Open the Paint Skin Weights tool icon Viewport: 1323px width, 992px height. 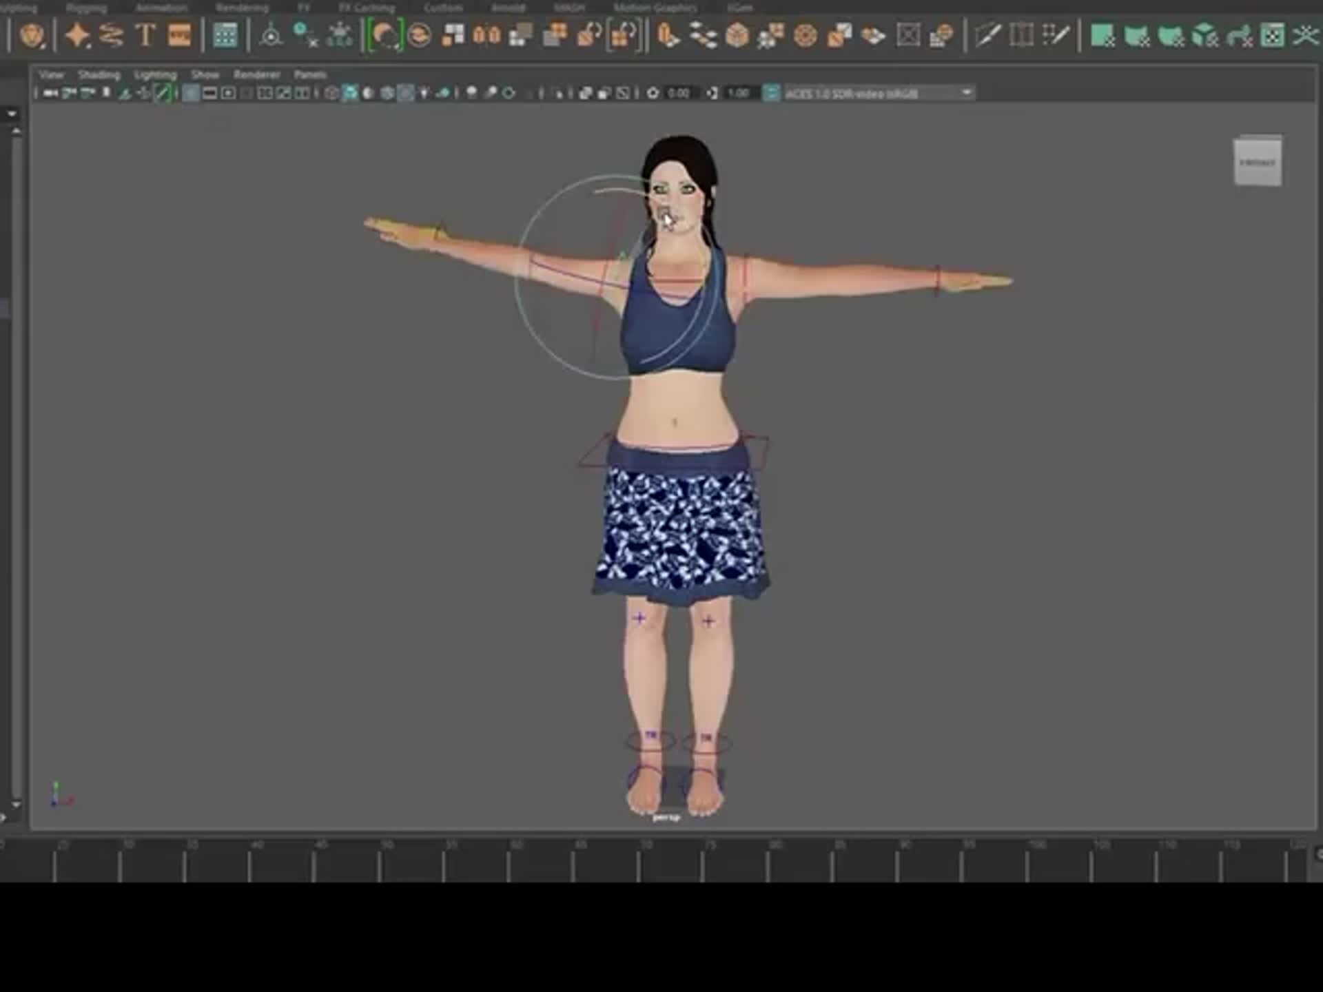419,36
